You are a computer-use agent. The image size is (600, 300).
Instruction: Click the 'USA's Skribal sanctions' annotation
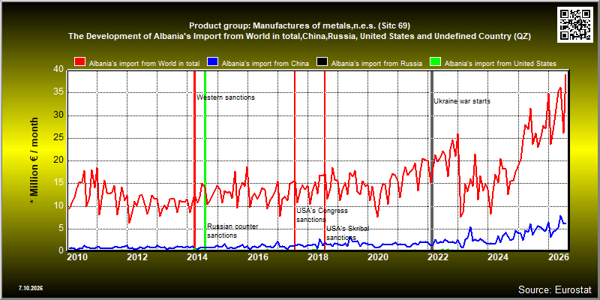(347, 233)
